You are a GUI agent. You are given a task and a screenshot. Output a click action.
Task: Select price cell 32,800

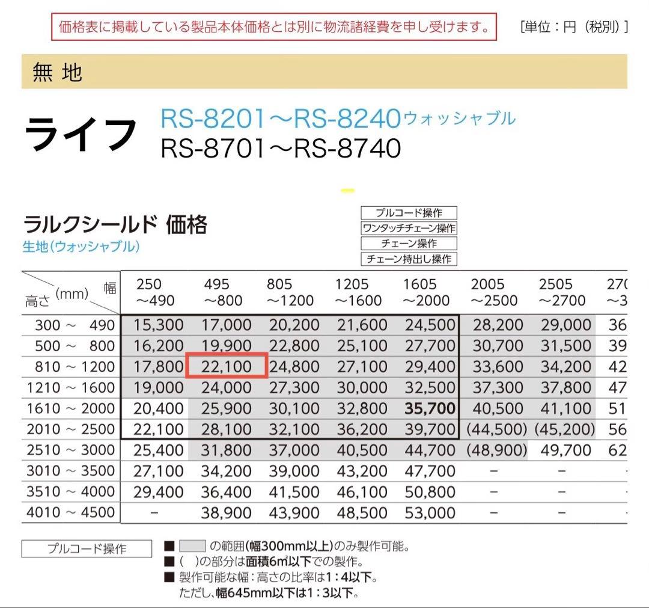tap(362, 408)
